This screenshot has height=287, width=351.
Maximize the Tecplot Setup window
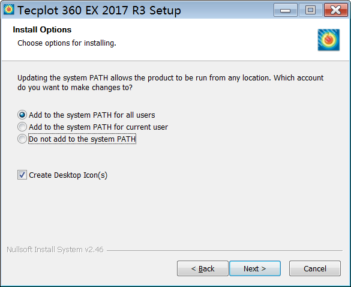pyautogui.click(x=310, y=10)
